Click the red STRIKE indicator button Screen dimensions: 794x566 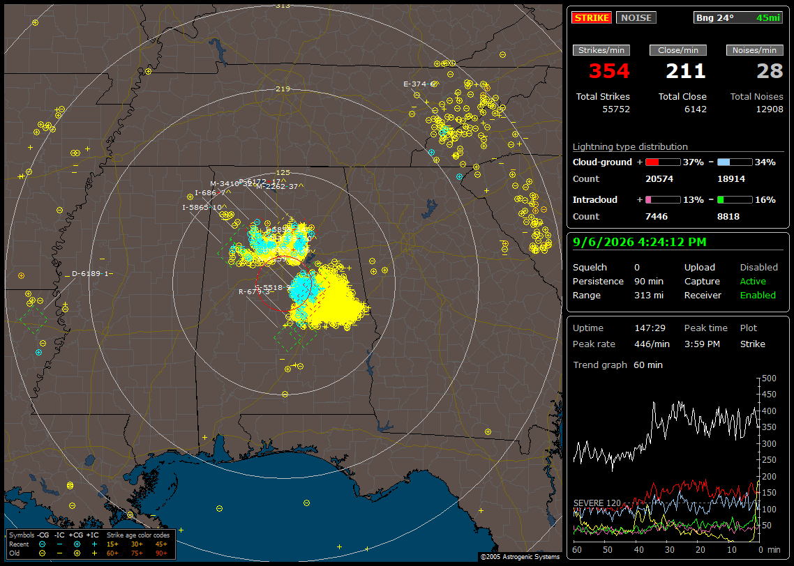592,17
